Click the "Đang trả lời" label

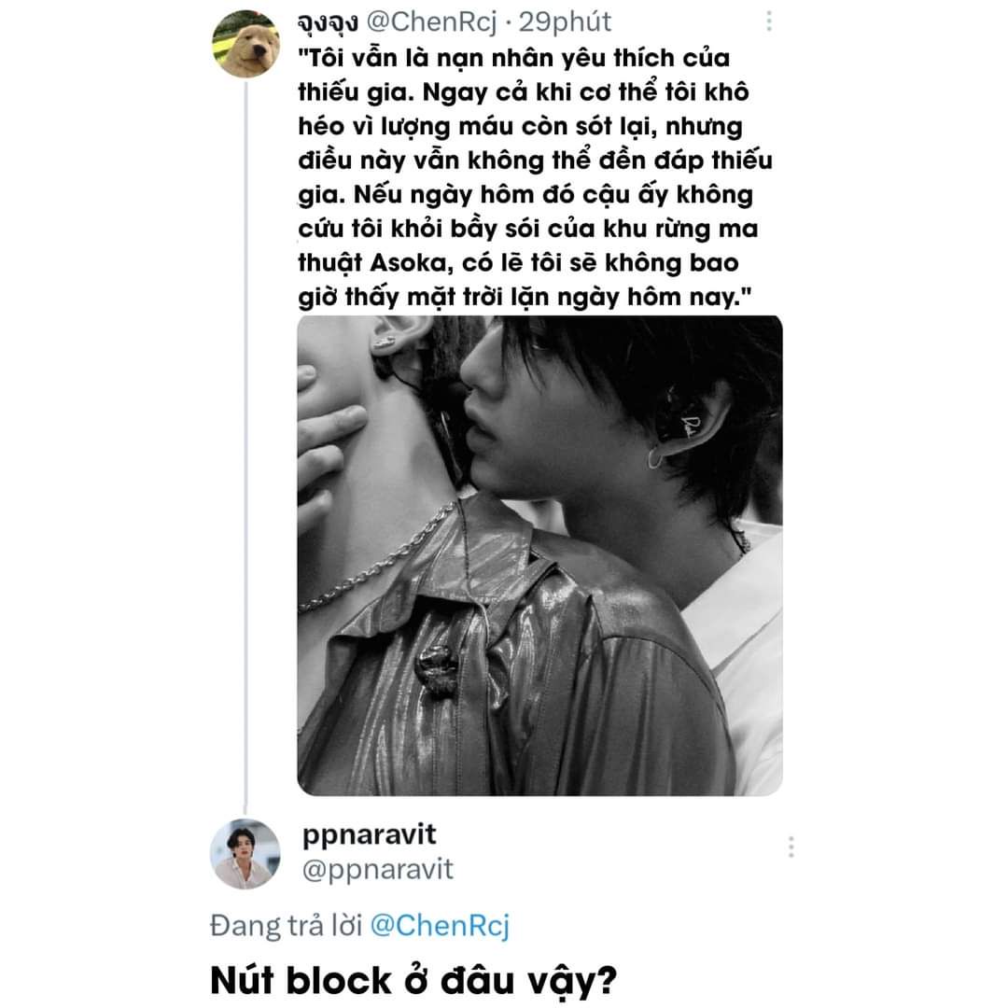(x=287, y=926)
